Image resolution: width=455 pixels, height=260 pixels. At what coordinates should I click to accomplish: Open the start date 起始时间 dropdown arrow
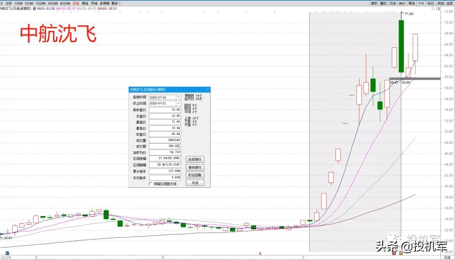pos(178,97)
